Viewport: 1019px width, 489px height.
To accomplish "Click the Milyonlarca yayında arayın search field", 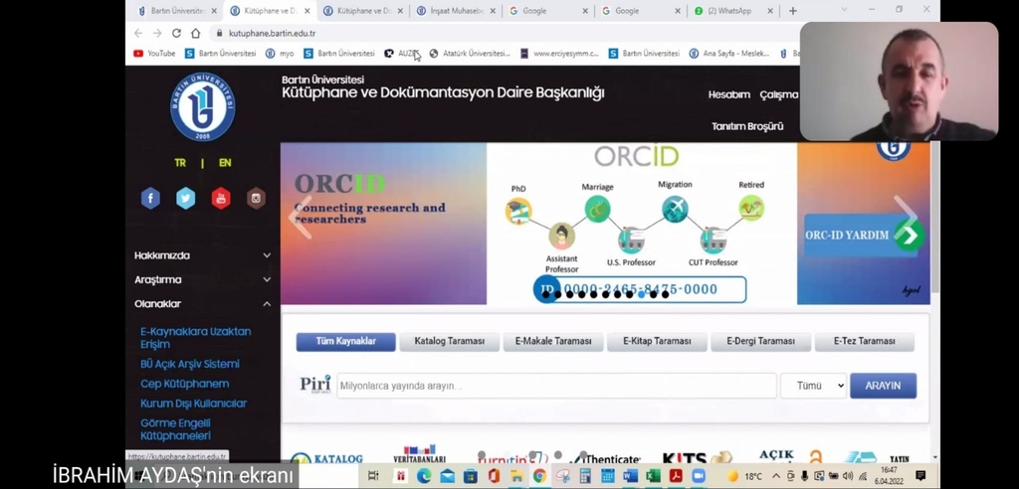I will pyautogui.click(x=556, y=386).
